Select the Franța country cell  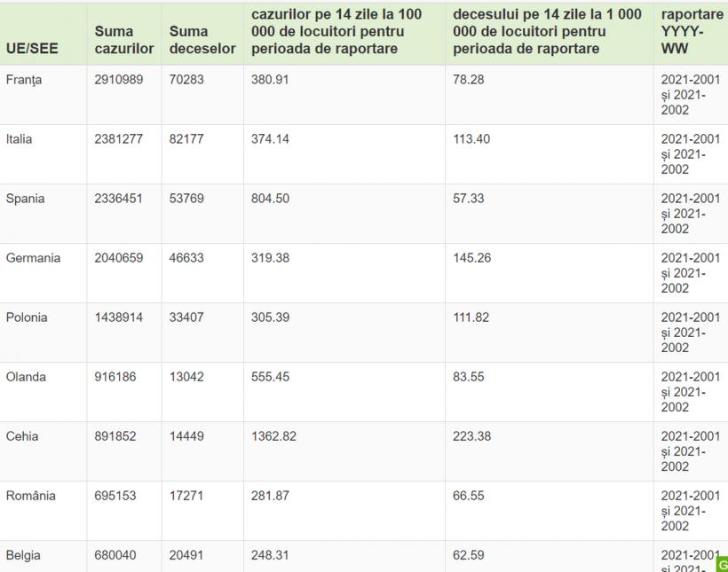[24, 80]
